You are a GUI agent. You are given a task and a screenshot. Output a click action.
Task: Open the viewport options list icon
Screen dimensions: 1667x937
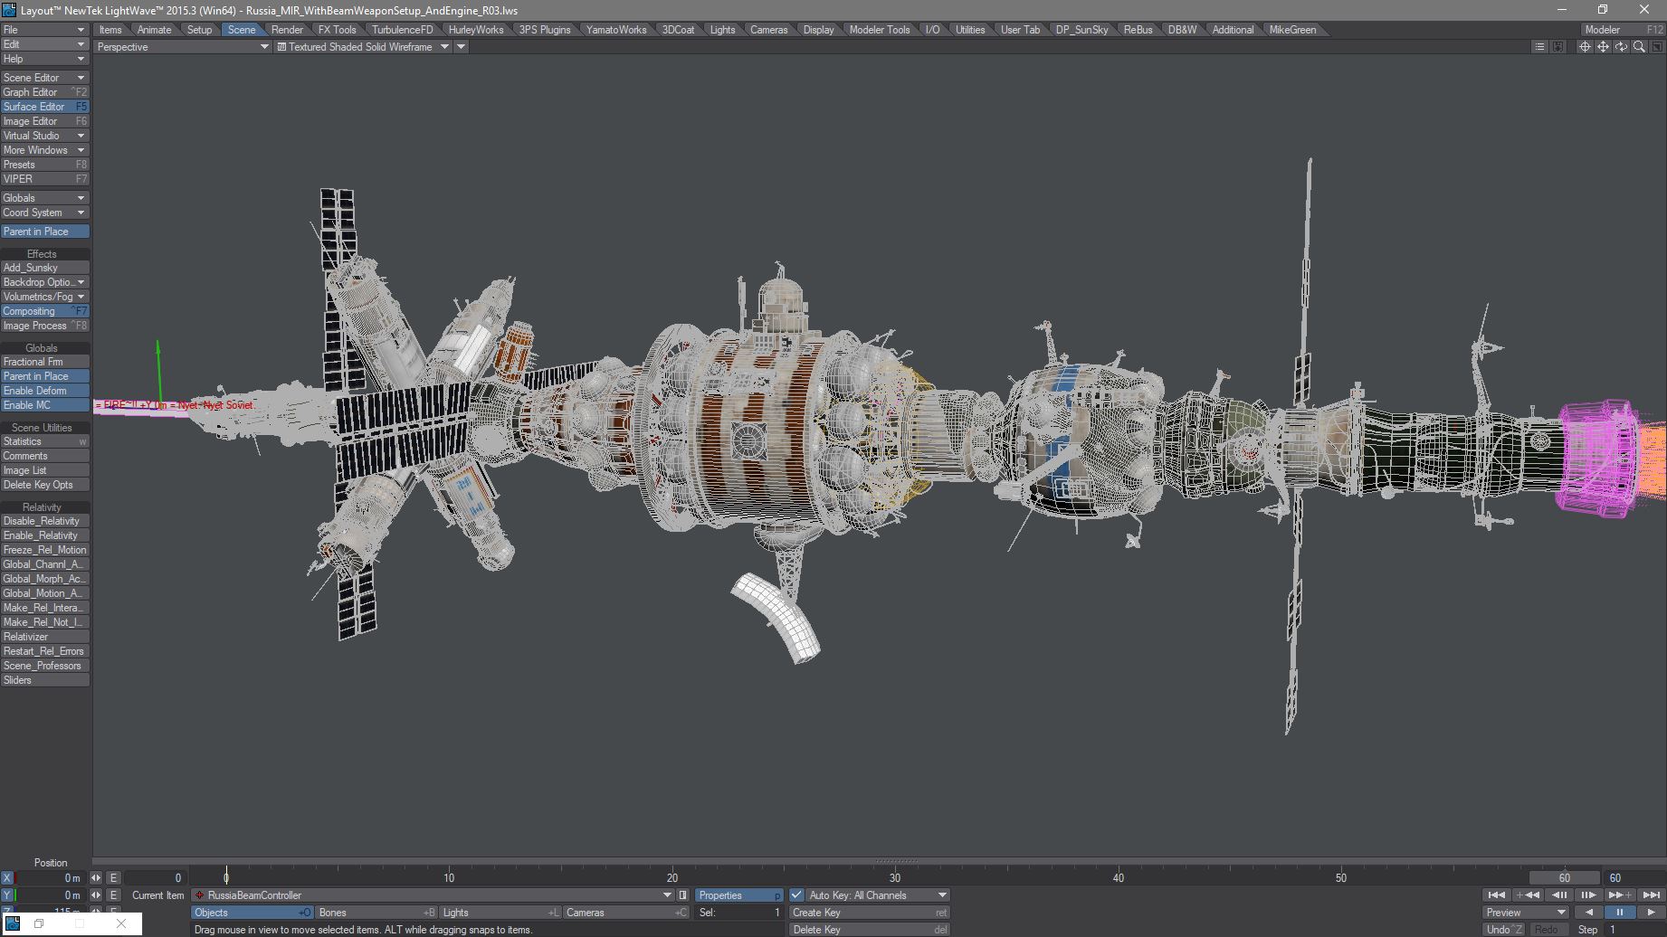coord(1539,47)
